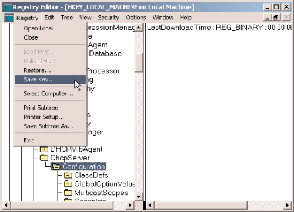The height and width of the screenshot is (212, 294).
Task: Click the open Configuration folder icon
Action: [56, 166]
